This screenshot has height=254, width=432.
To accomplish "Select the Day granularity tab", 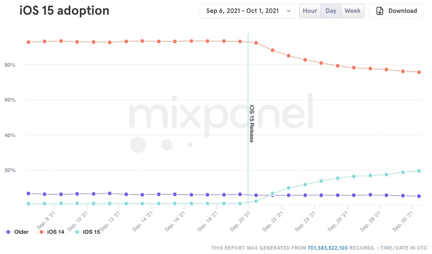I will pos(331,11).
